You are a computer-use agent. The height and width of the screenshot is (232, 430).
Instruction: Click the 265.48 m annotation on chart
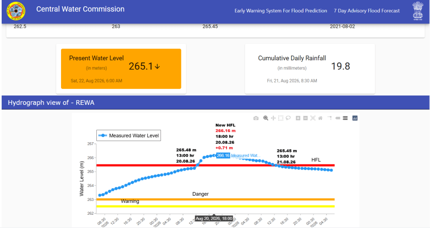(x=186, y=150)
